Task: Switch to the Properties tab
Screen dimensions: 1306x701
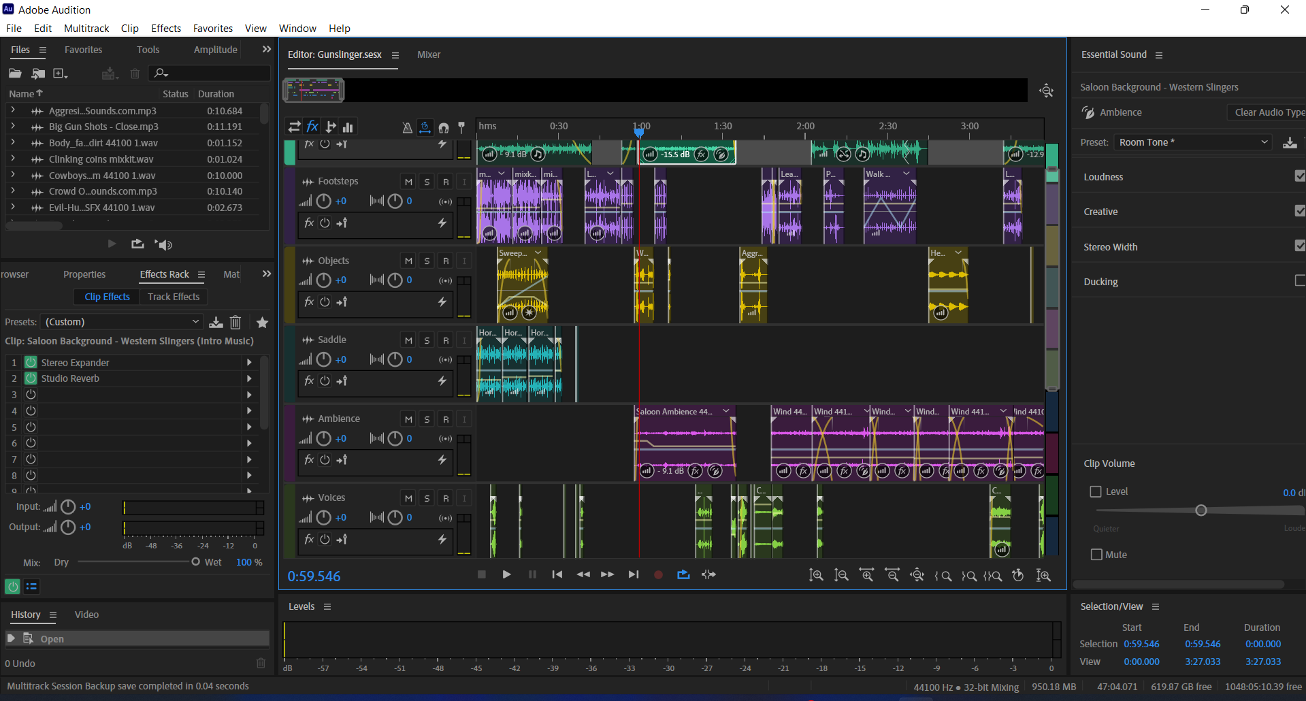Action: coord(84,274)
